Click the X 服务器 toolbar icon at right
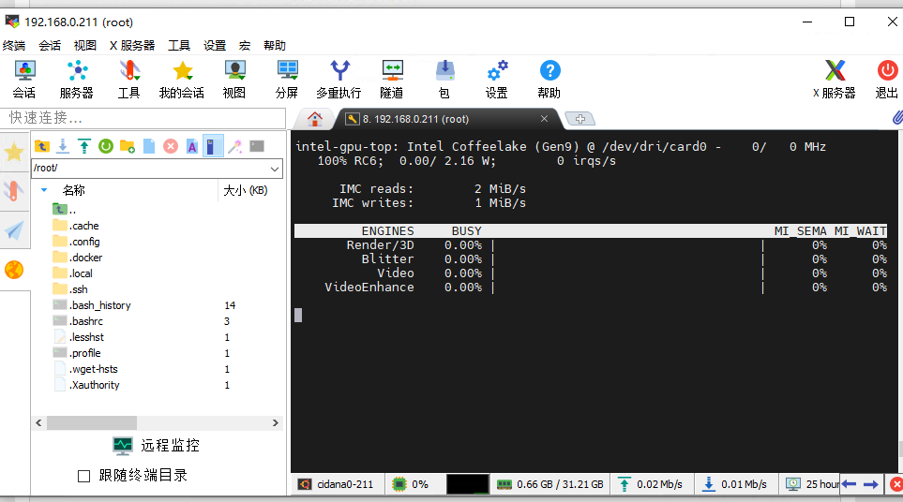Viewport: 903px width, 502px height. (834, 79)
